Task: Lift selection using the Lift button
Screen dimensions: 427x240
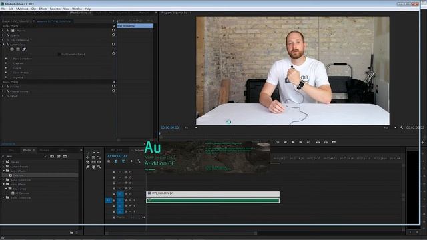Action: pyautogui.click(x=318, y=142)
